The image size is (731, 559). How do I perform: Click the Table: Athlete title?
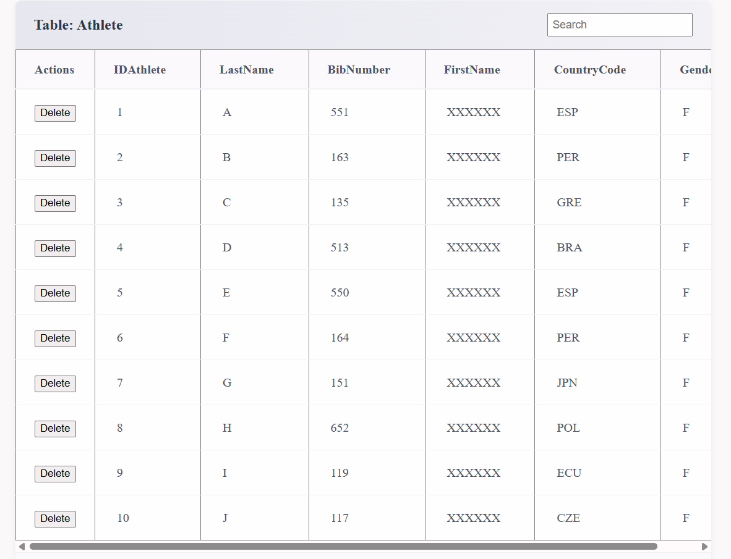79,25
